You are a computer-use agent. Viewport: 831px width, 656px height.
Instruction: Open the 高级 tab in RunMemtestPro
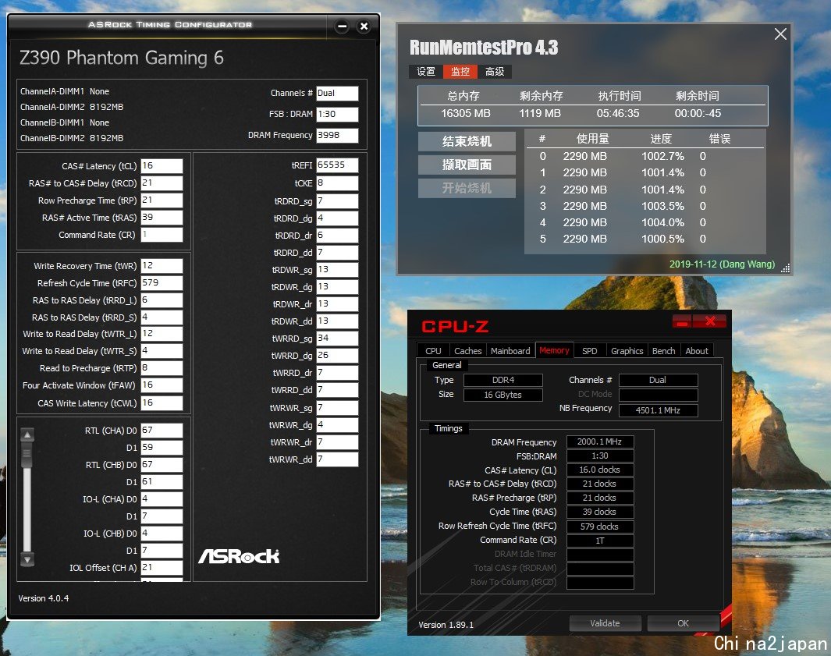[495, 72]
